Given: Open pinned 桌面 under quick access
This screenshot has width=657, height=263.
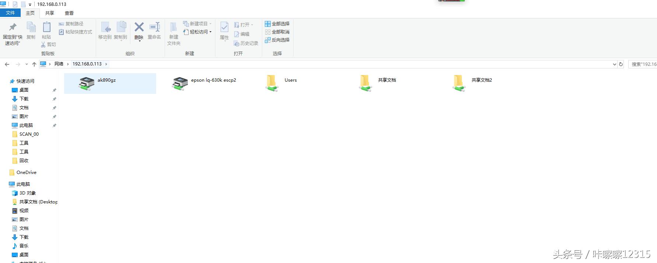Looking at the screenshot, I should click(24, 90).
